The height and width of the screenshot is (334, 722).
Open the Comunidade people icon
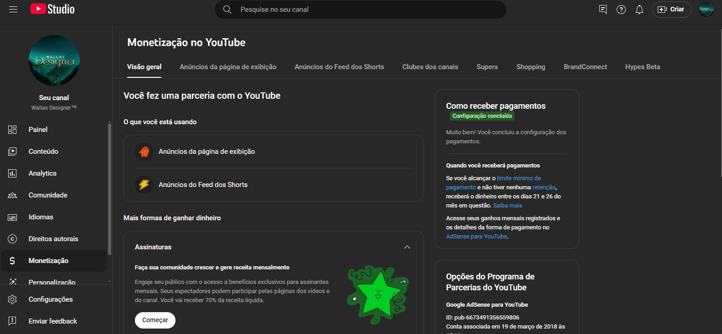tap(12, 195)
